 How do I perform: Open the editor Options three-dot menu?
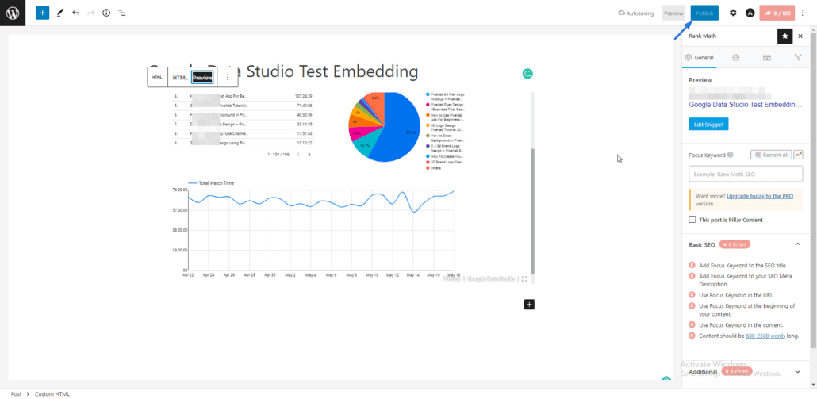(x=803, y=13)
